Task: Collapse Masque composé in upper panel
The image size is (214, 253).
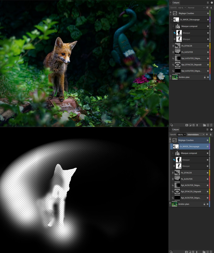Action: (x=173, y=26)
